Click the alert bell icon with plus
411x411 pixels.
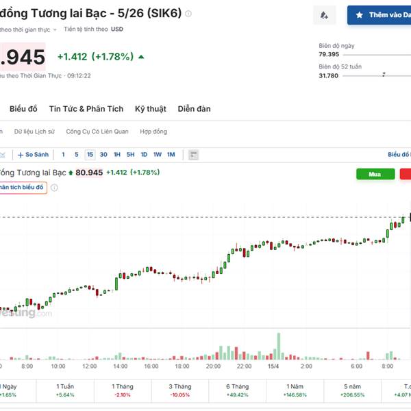pyautogui.click(x=324, y=15)
